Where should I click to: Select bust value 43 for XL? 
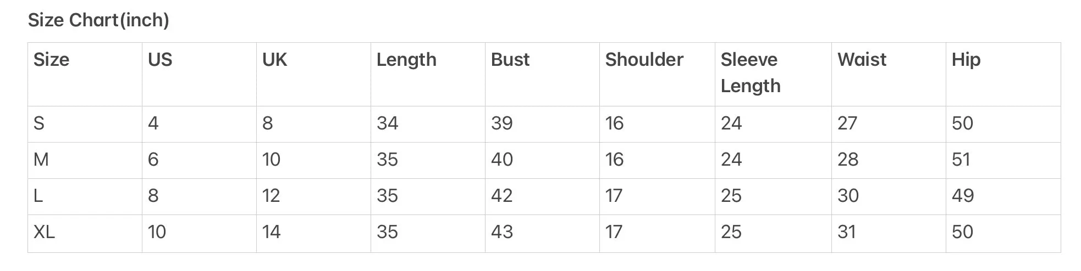(x=502, y=232)
